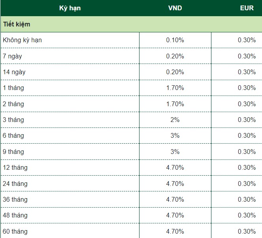Viewport: 262px width, 238px height.
Task: Select the 12 tháng term label
Action: [15, 167]
